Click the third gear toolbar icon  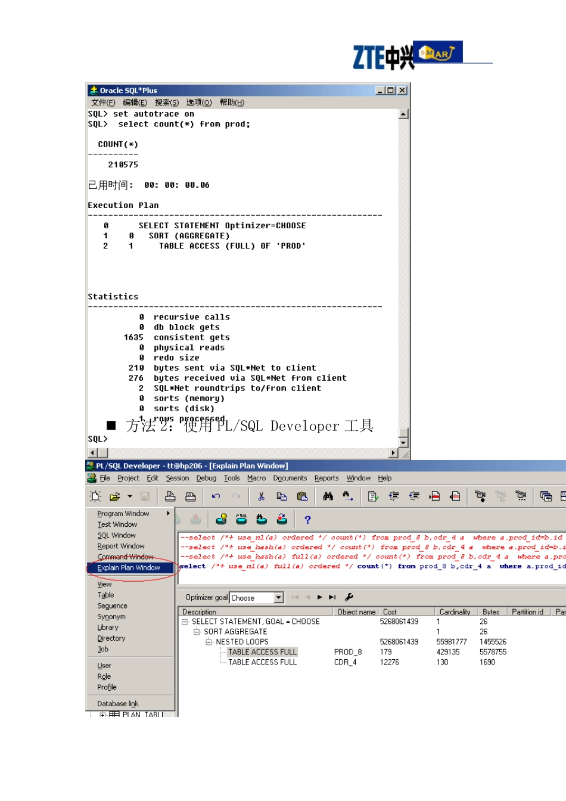click(521, 496)
